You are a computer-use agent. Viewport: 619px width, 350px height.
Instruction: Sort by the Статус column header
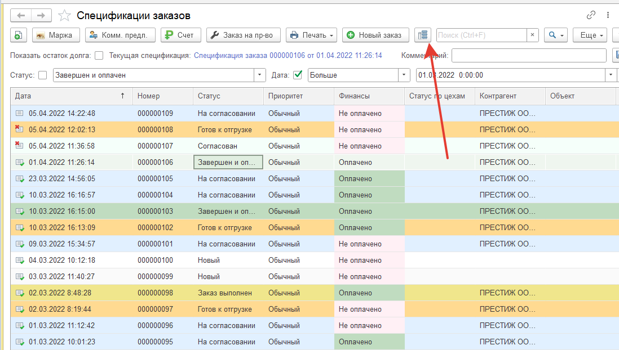click(x=228, y=96)
